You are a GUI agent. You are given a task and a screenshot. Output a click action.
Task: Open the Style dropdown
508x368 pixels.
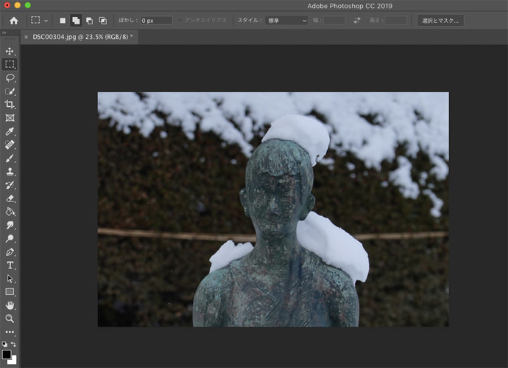coord(286,21)
